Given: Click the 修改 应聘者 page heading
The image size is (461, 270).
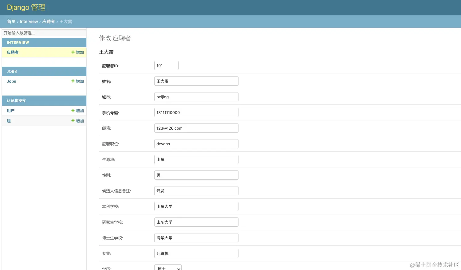Looking at the screenshot, I should coord(115,38).
